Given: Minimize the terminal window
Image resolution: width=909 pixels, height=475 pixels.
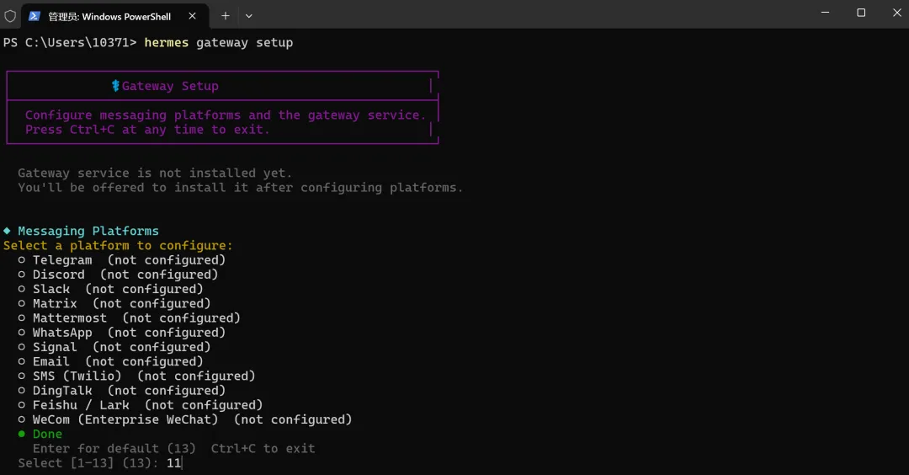Looking at the screenshot, I should pos(822,13).
